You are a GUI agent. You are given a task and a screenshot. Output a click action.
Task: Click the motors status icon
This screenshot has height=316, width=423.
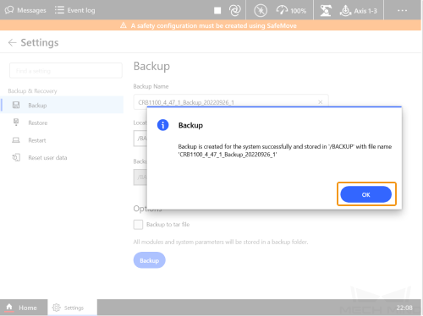tap(261, 11)
